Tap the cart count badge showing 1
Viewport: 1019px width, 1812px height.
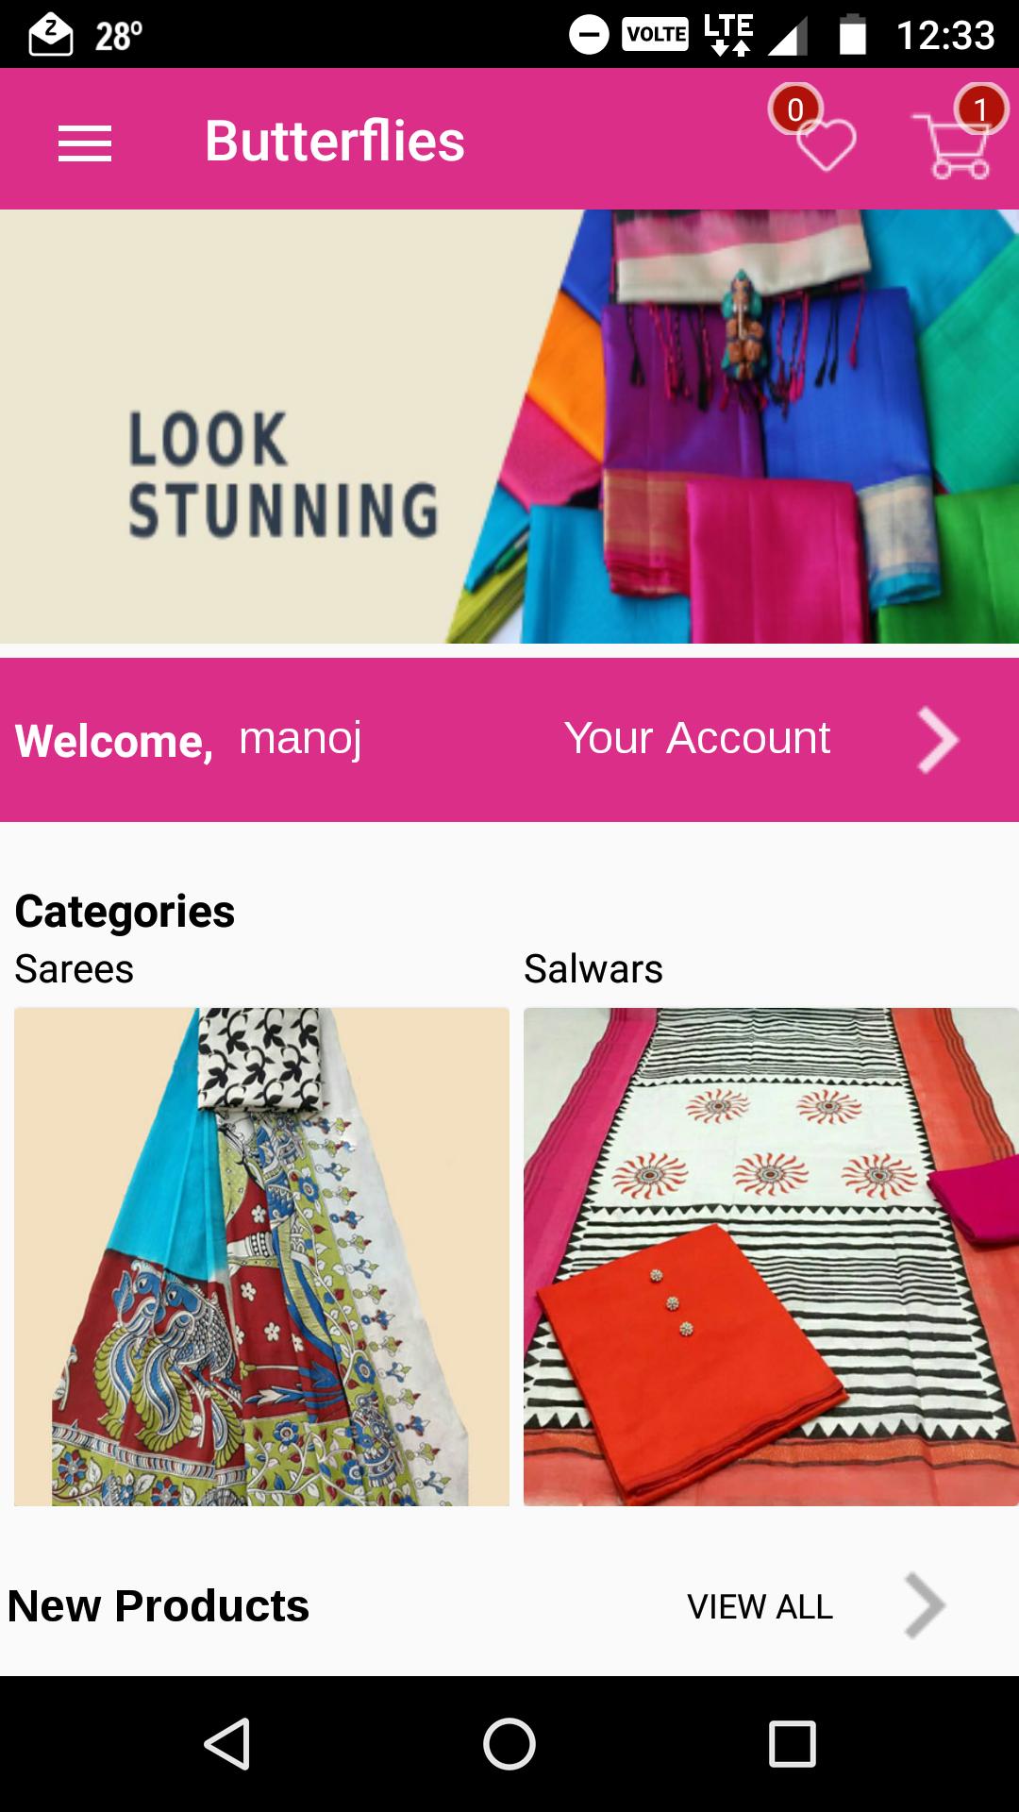tap(980, 109)
